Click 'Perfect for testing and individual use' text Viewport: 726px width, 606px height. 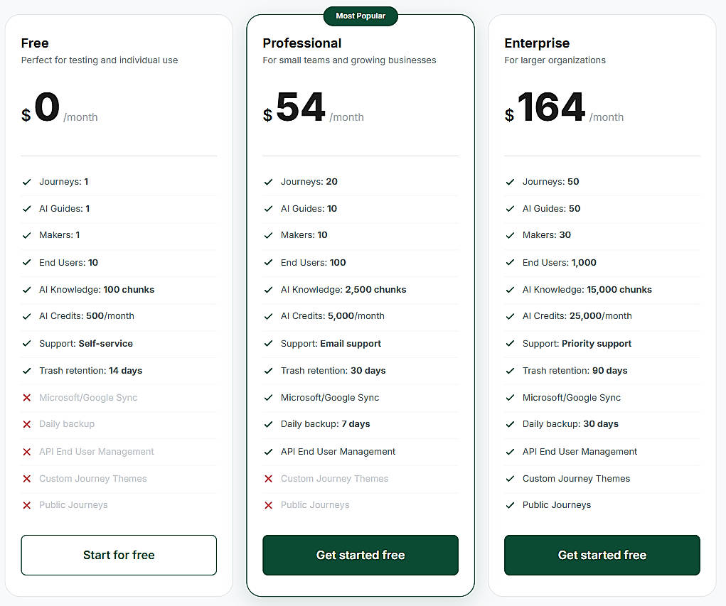(100, 60)
